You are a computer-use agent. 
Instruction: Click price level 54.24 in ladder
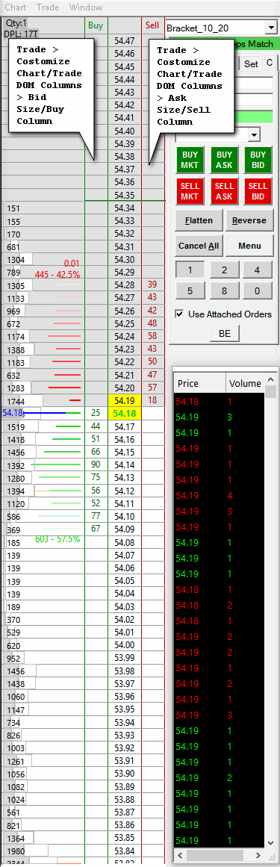coord(125,336)
